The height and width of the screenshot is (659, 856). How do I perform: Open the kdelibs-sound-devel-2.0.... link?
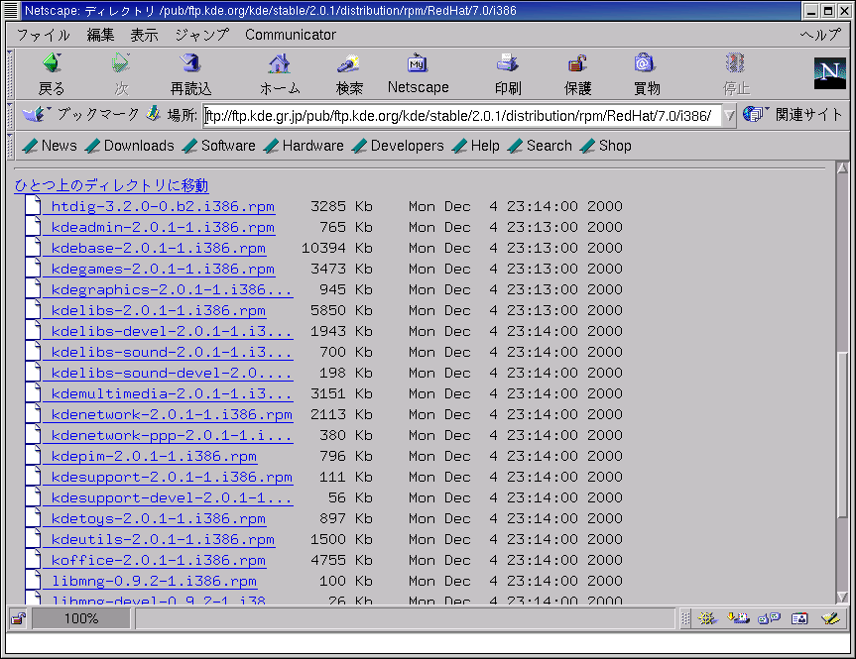[172, 373]
